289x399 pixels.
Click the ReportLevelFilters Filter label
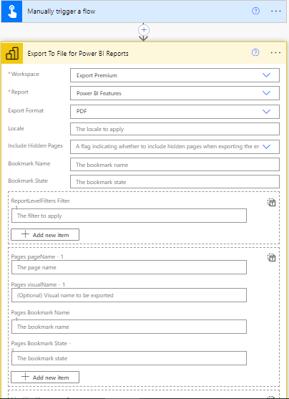point(40,201)
